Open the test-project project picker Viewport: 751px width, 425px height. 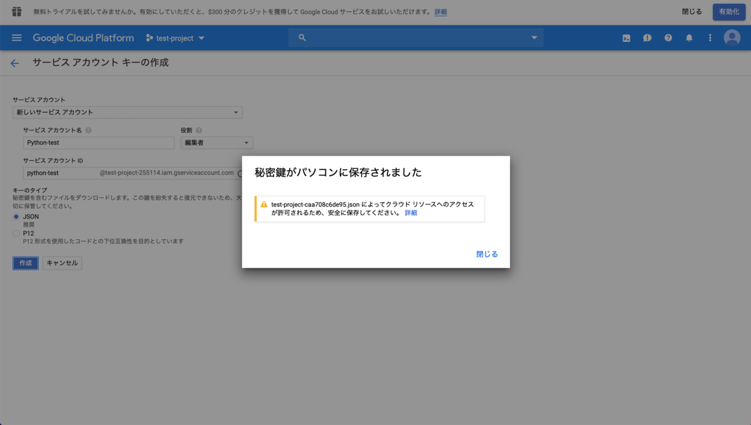pos(175,38)
